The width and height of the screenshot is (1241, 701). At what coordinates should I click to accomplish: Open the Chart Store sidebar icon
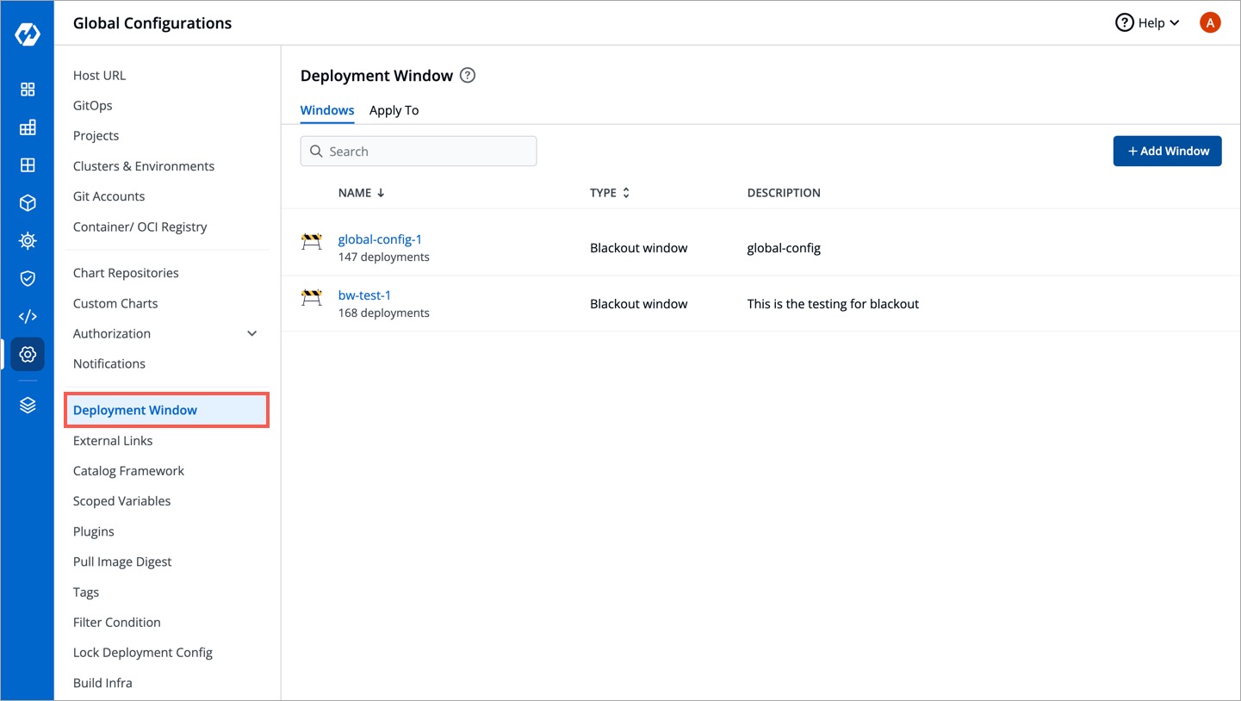(28, 240)
